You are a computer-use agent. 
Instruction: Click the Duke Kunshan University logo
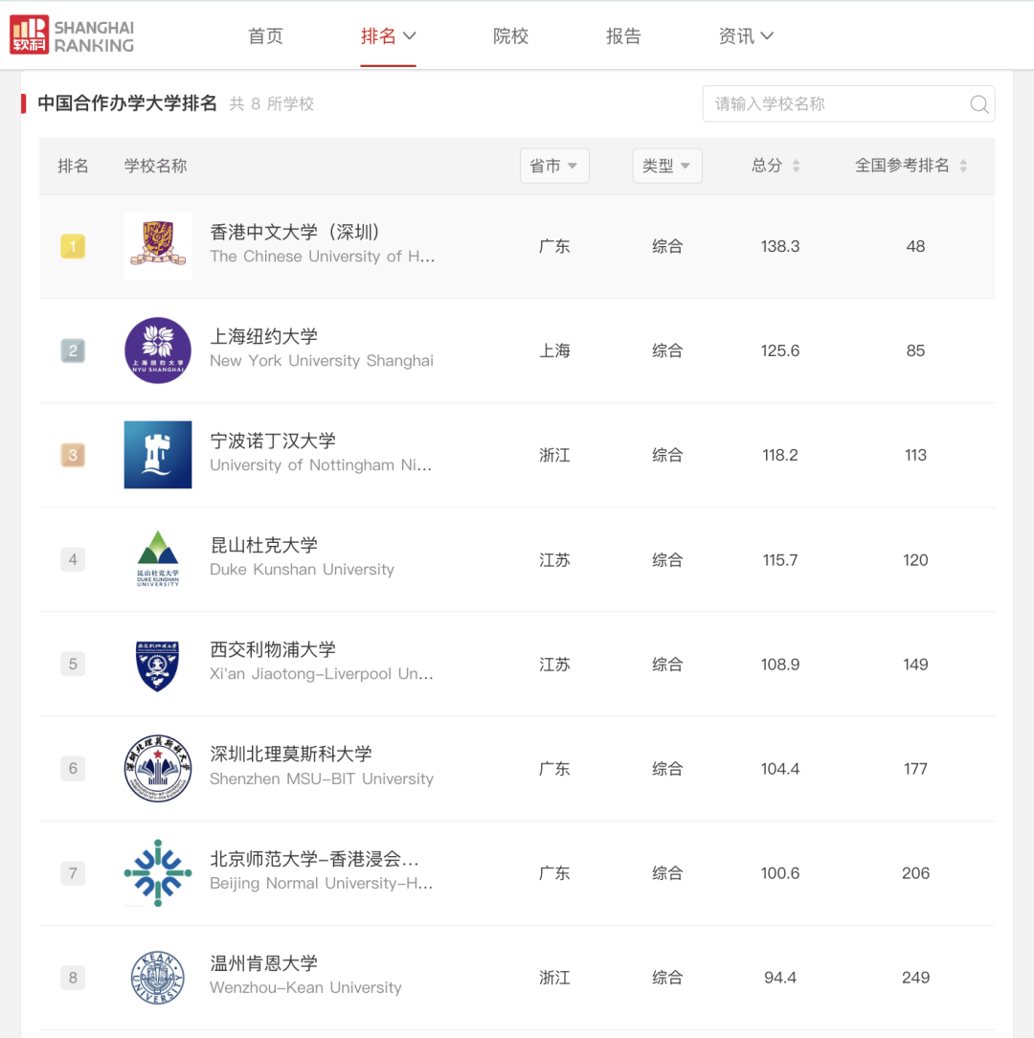[158, 559]
